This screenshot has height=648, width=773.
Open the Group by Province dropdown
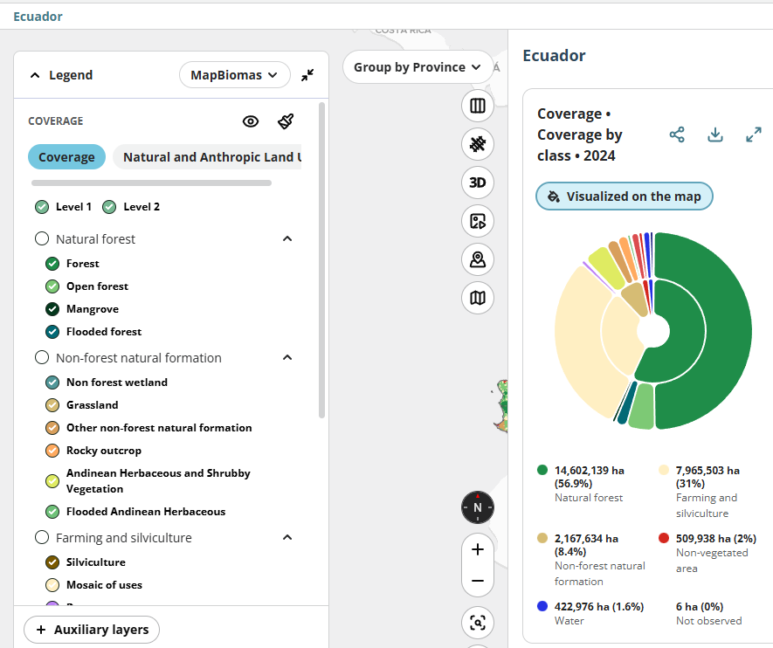coord(417,67)
